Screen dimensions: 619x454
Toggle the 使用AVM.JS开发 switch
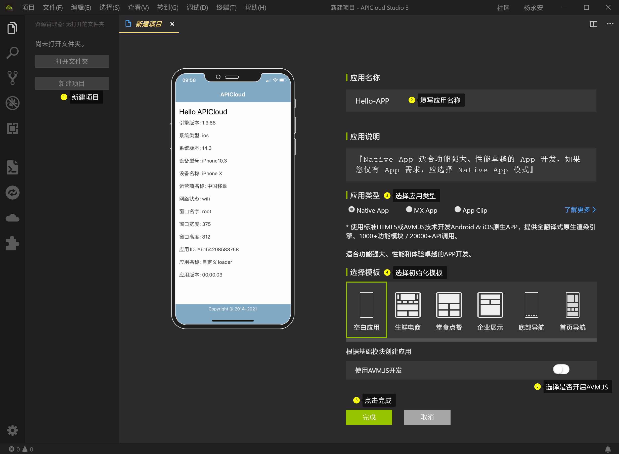coord(561,369)
